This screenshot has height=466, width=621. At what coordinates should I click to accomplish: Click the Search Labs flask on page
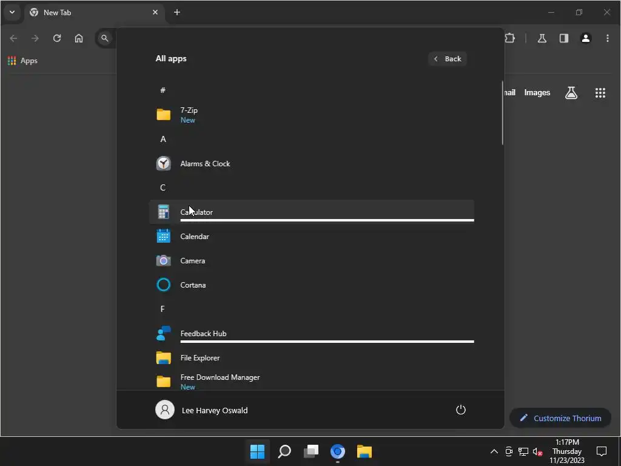pos(571,93)
